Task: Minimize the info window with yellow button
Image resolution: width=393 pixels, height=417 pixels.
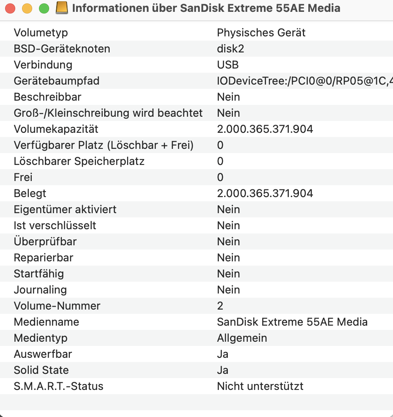Action: point(27,8)
